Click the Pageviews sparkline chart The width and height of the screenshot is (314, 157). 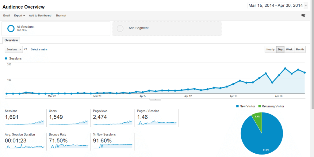[x=113, y=122]
